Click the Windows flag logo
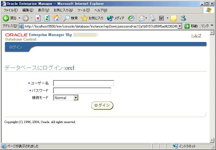 209,10
